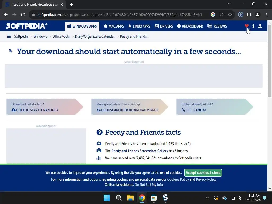
Task: Open the Softpedia info icon
Action: (x=253, y=26)
